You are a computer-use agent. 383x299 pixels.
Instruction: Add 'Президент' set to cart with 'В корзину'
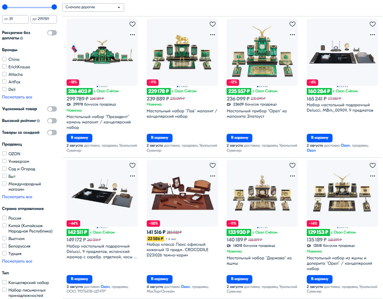pos(79,138)
